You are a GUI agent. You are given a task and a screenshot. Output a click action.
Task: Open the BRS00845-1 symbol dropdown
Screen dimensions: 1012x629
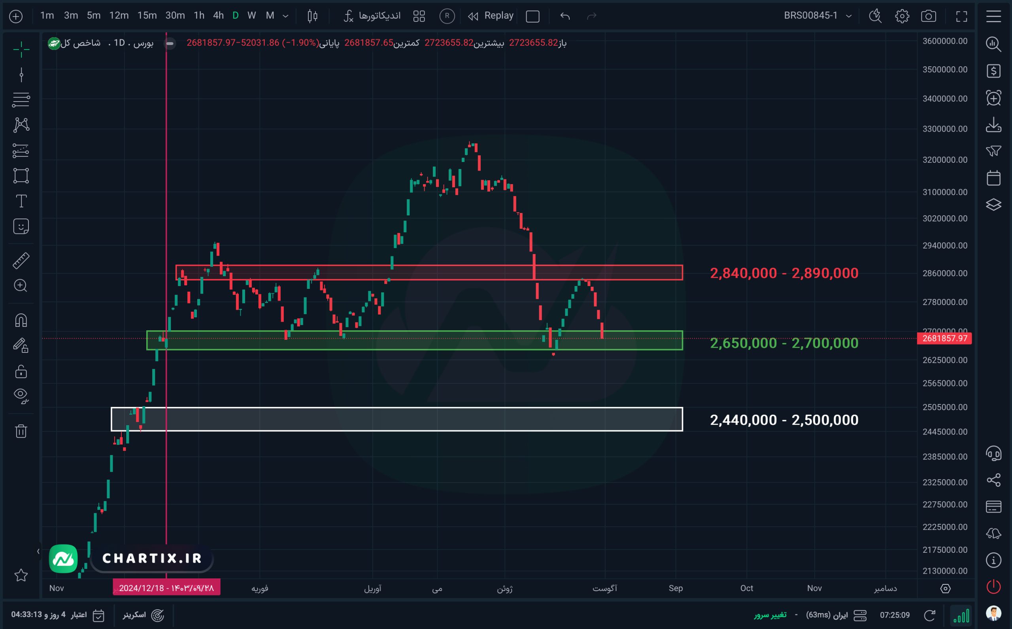point(818,16)
